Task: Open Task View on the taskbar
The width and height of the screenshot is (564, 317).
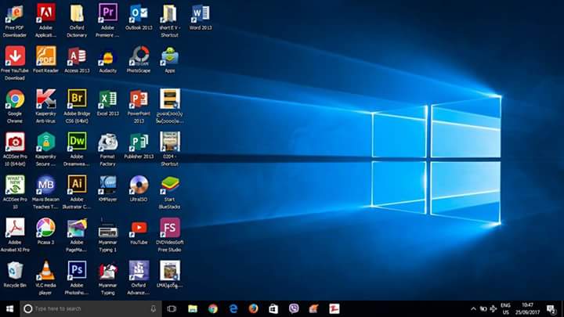Action: click(172, 308)
